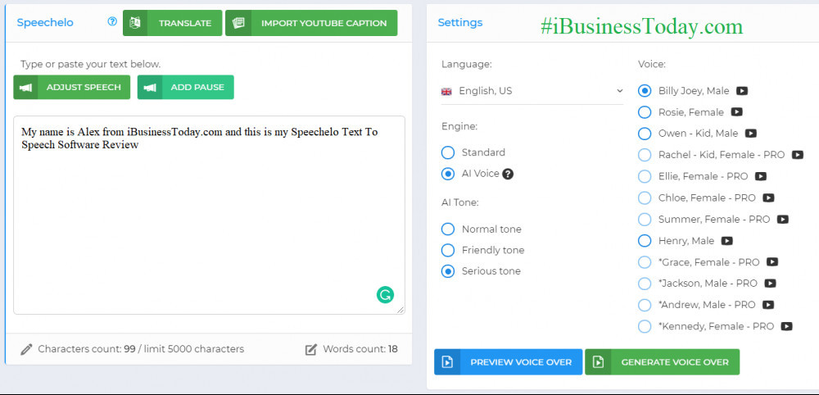The image size is (819, 395).
Task: Select the Rosie, Female voice
Action: click(645, 112)
